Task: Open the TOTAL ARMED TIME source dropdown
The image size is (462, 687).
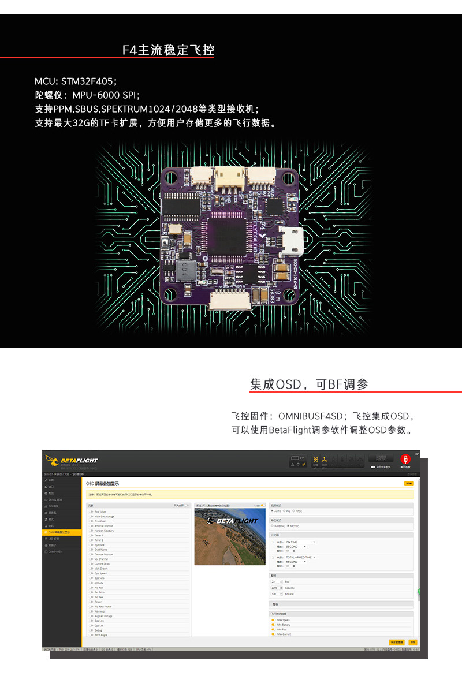Action: click(300, 557)
